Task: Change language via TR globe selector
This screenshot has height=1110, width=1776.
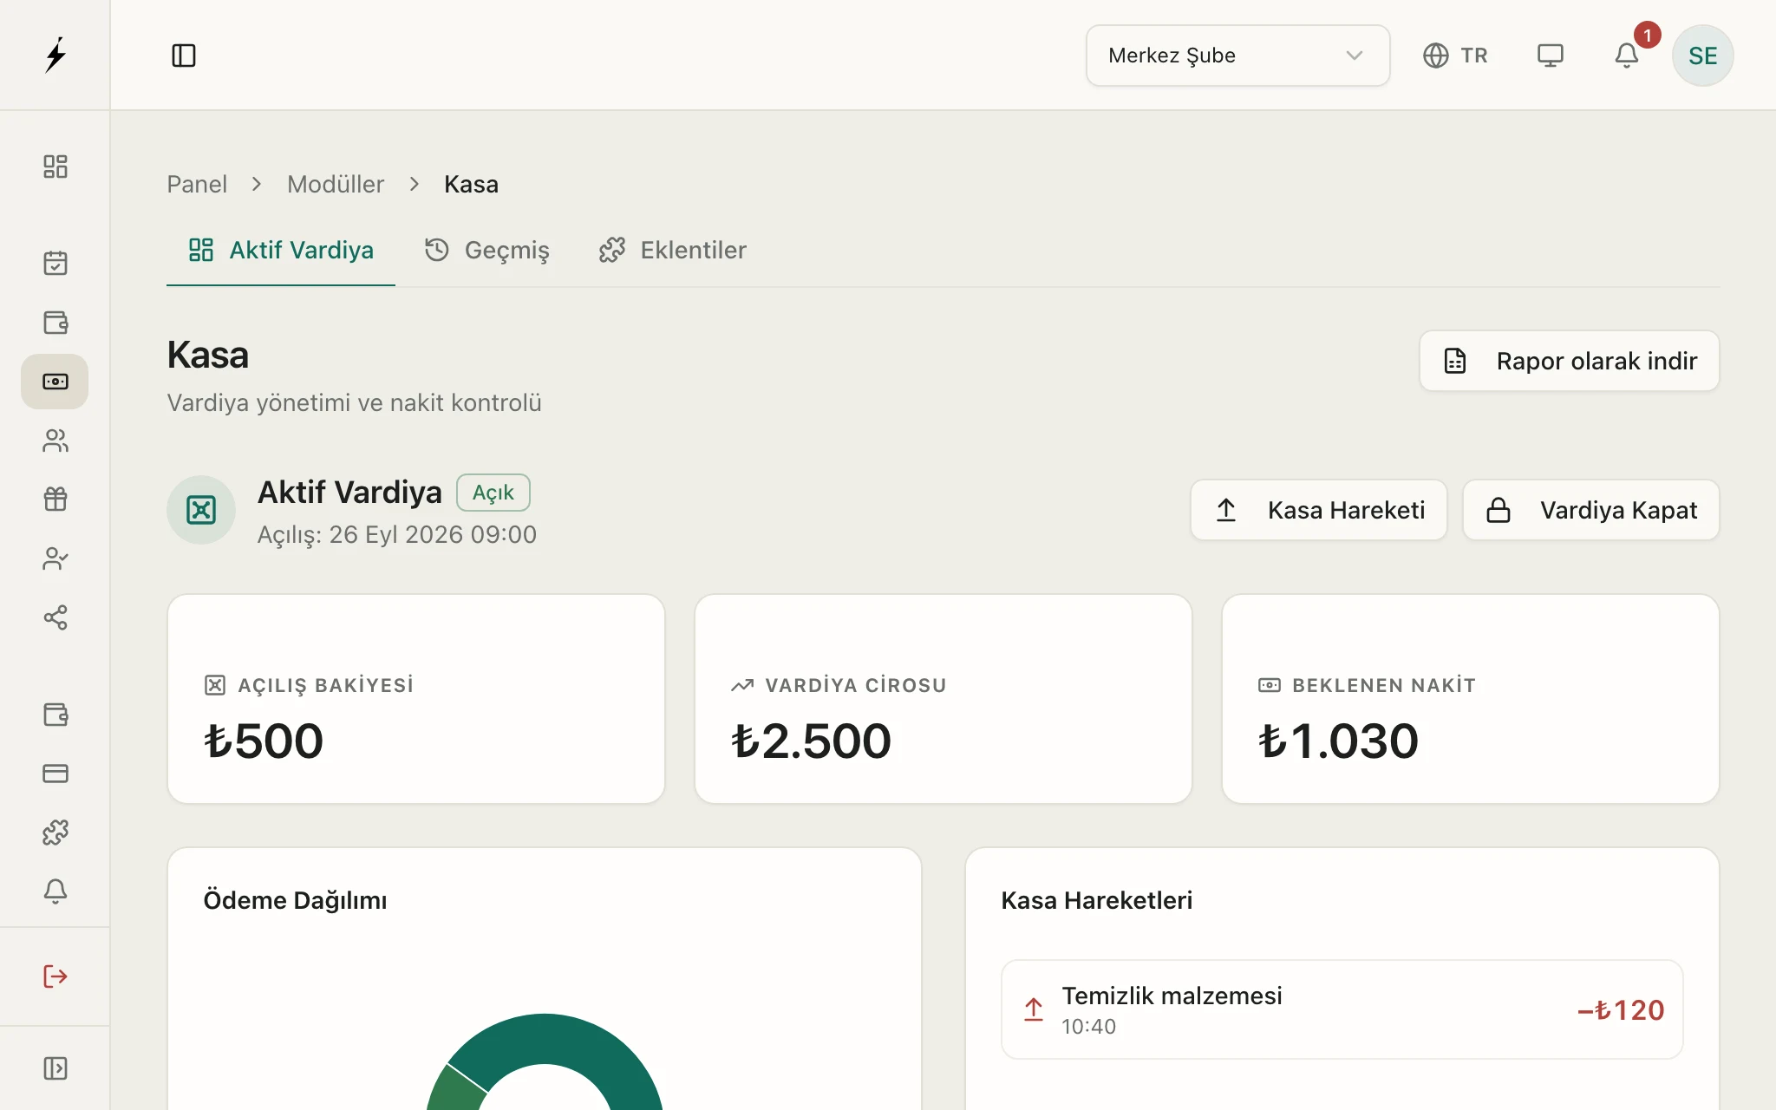Action: point(1455,55)
